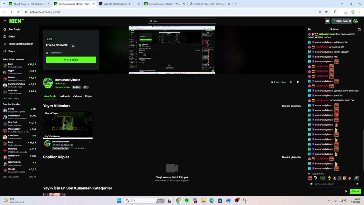Switch to YakupTV (@Yakuptv34) X tab

[x=119, y=4]
